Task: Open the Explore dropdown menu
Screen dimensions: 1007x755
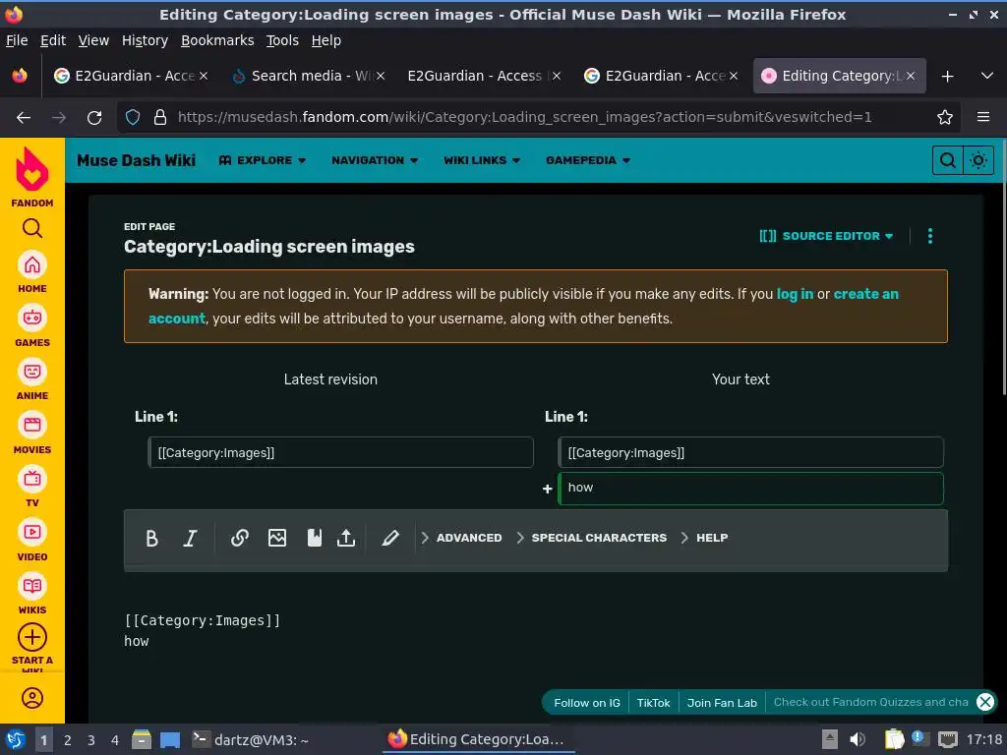Action: click(x=262, y=160)
